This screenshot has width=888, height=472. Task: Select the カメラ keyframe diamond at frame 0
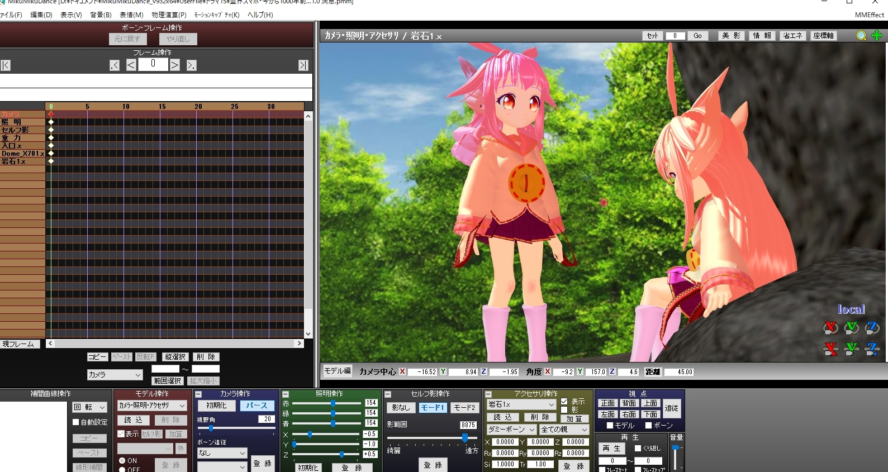(x=51, y=114)
